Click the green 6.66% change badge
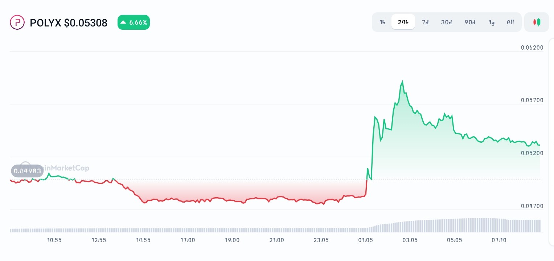The width and height of the screenshot is (554, 261). (134, 22)
